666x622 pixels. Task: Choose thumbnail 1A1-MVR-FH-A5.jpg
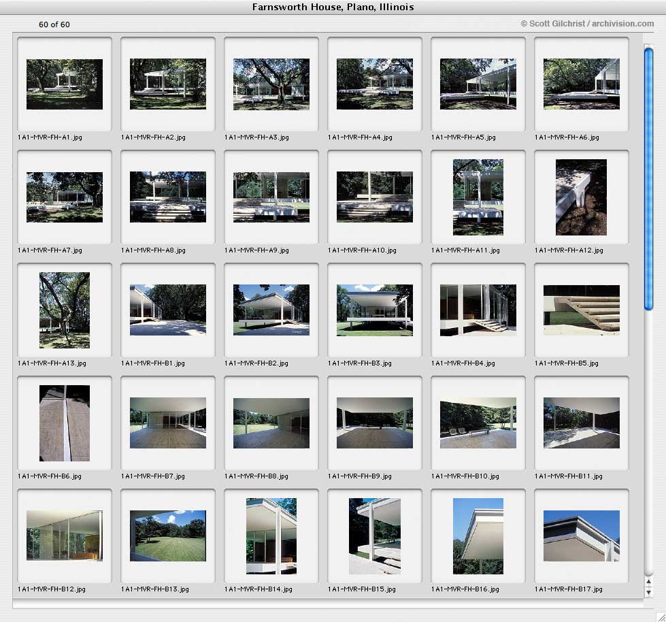coord(478,84)
